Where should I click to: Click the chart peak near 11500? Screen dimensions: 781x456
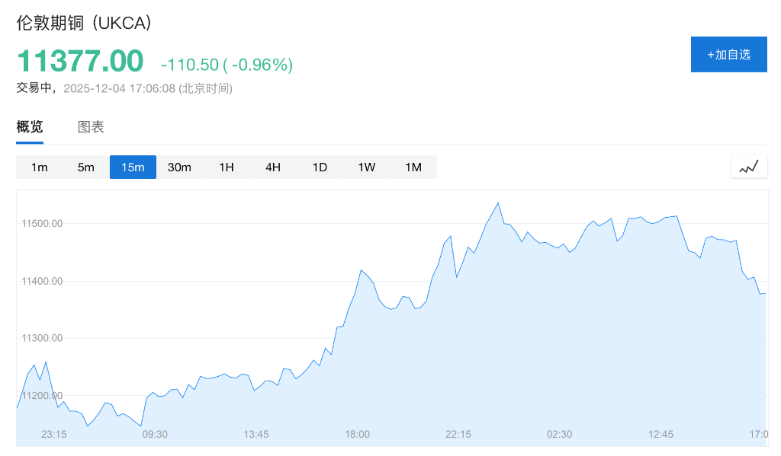498,203
